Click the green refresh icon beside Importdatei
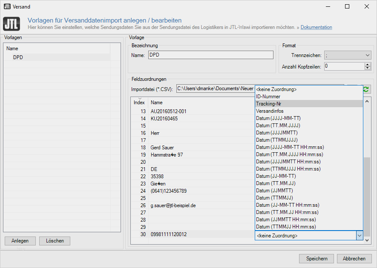The image size is (377, 268). click(366, 89)
